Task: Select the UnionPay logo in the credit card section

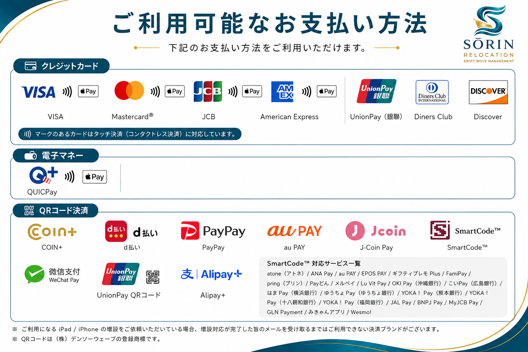Action: [x=377, y=91]
